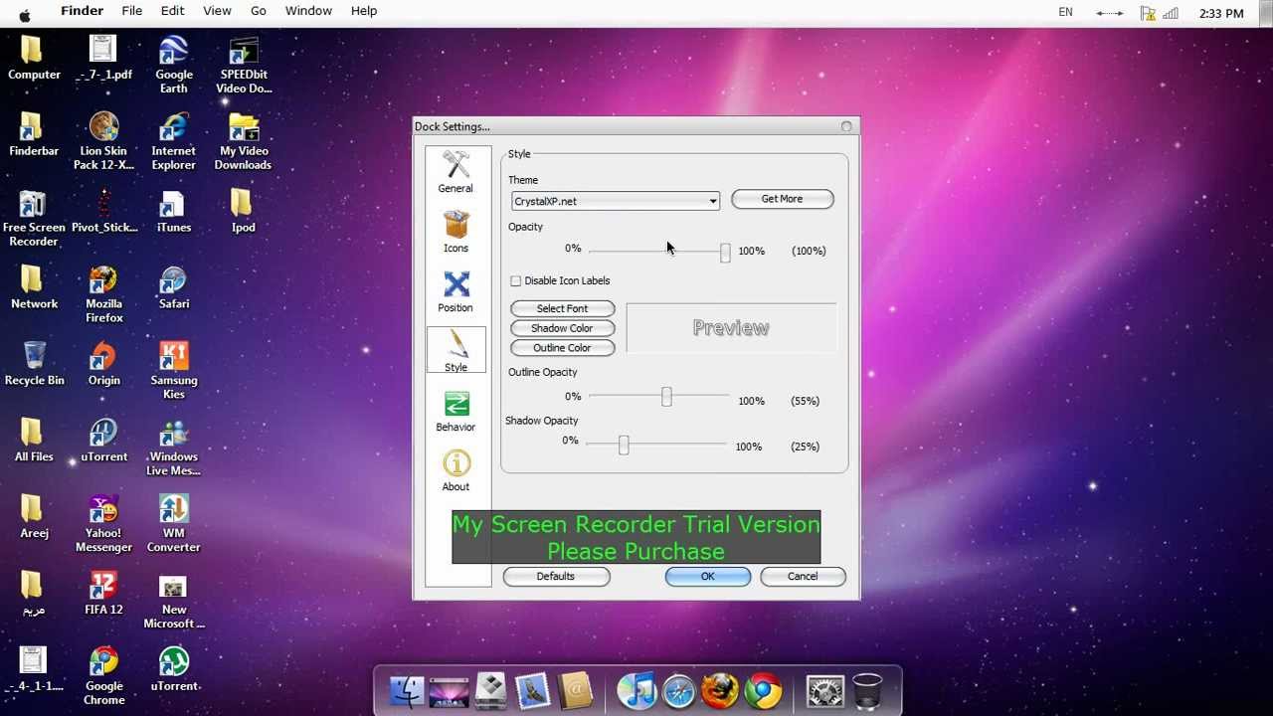The width and height of the screenshot is (1273, 716).
Task: Launch Safari from the dock
Action: 679,691
